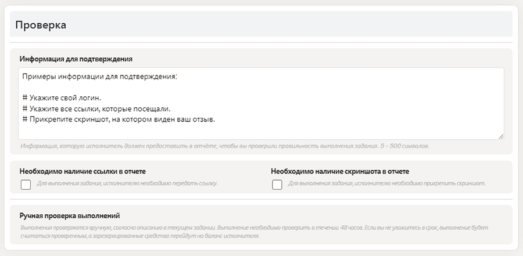Viewport: 523px width, 256px height.
Task: Click the "Информация для подтверждения" label
Action: pos(76,59)
